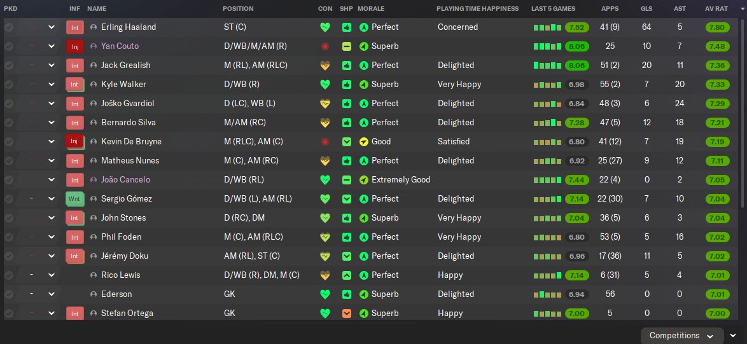This screenshot has width=747, height=344.
Task: Toggle the picked checkmark for Bernardo Silva
Action: click(9, 123)
